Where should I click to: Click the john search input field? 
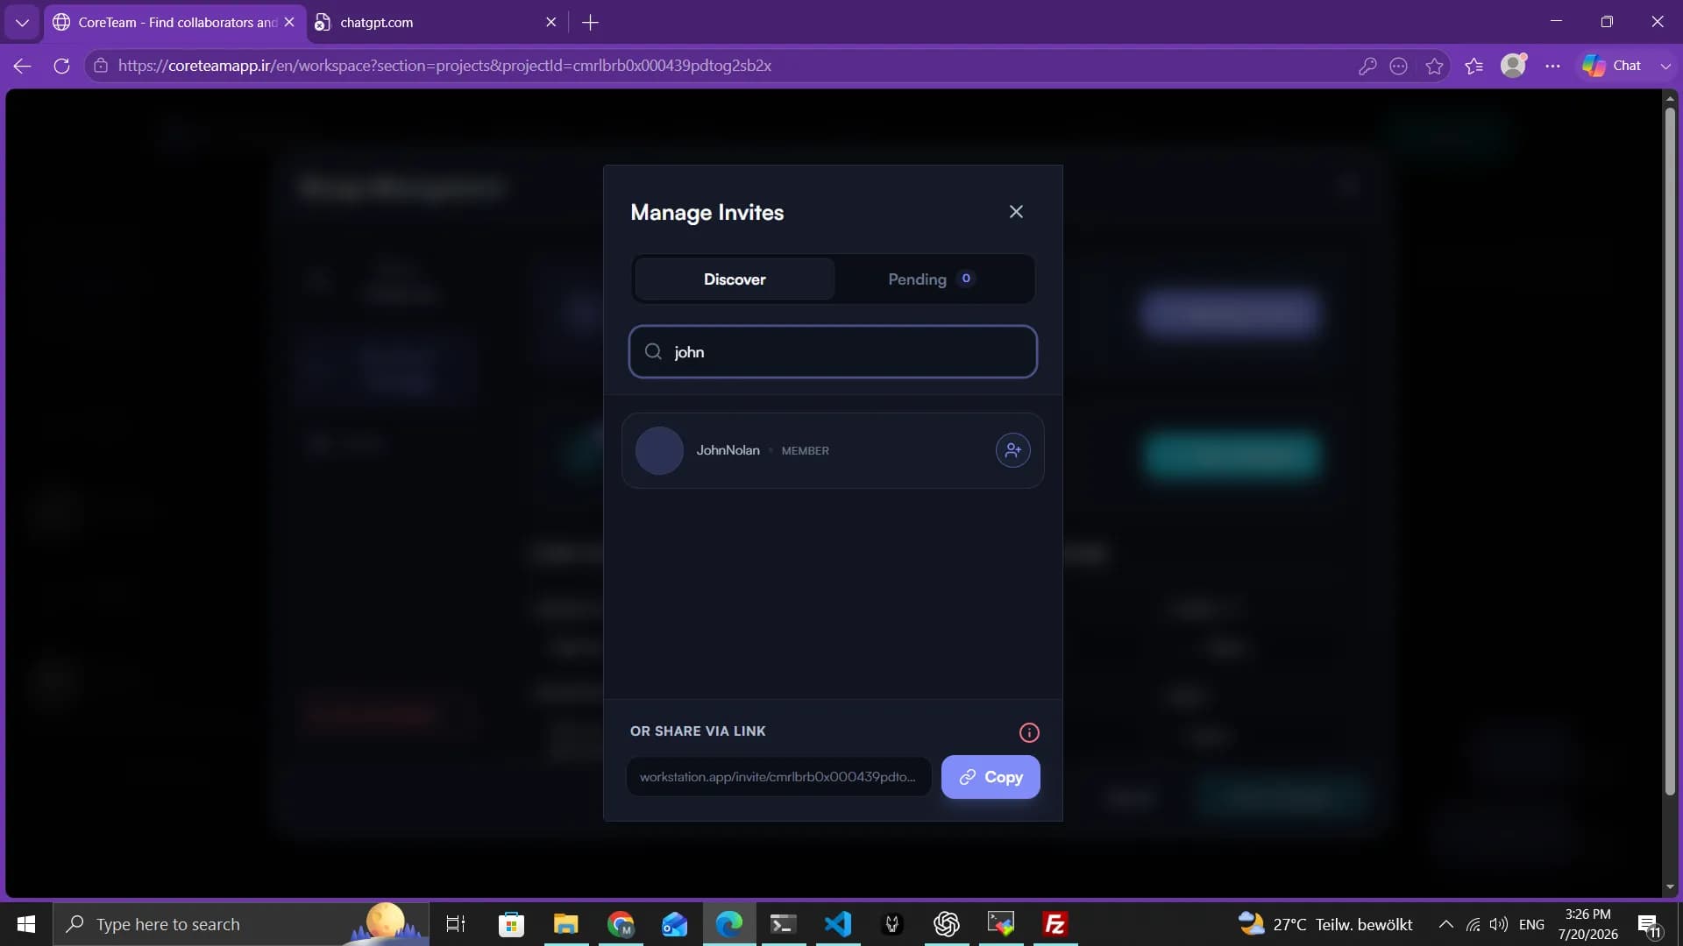(833, 352)
